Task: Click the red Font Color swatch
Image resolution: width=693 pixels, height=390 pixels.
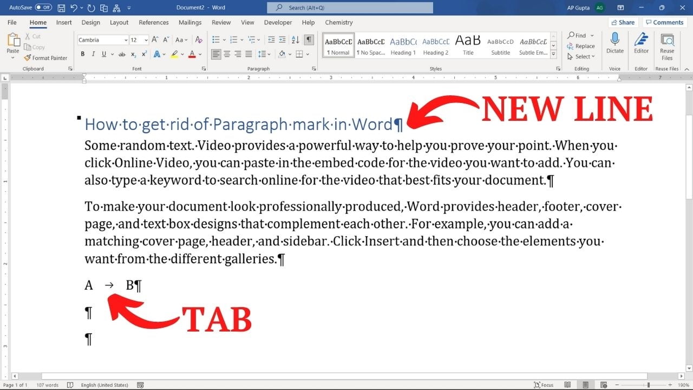Action: 192,54
